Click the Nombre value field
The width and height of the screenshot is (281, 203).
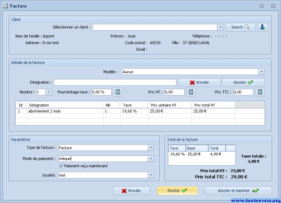click(x=41, y=92)
